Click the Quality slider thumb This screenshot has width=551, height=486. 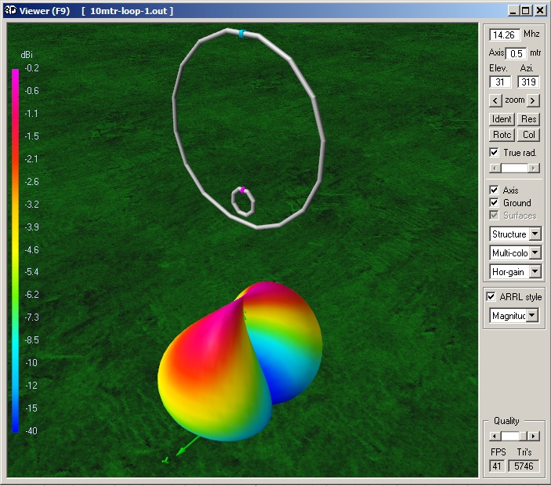[x=524, y=436]
